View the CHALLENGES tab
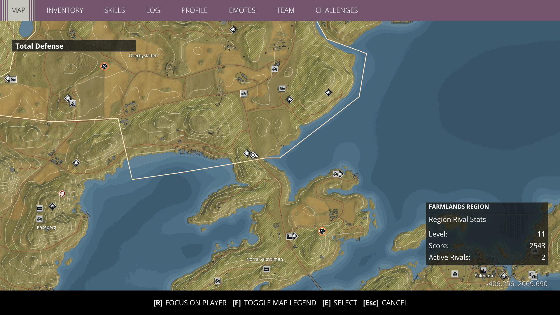Screen dimensions: 560x315 coord(337,10)
